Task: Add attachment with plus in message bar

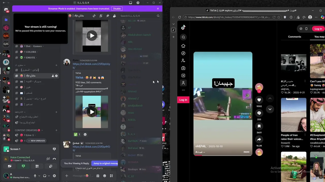Action: [67, 176]
